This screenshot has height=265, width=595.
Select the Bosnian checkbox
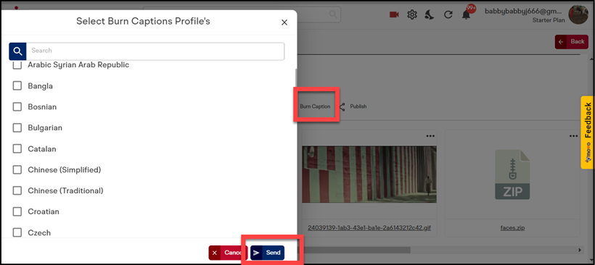(17, 106)
